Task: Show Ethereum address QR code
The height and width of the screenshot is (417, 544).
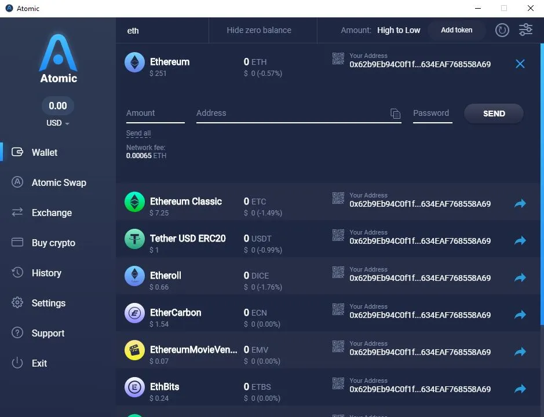Action: [x=338, y=58]
